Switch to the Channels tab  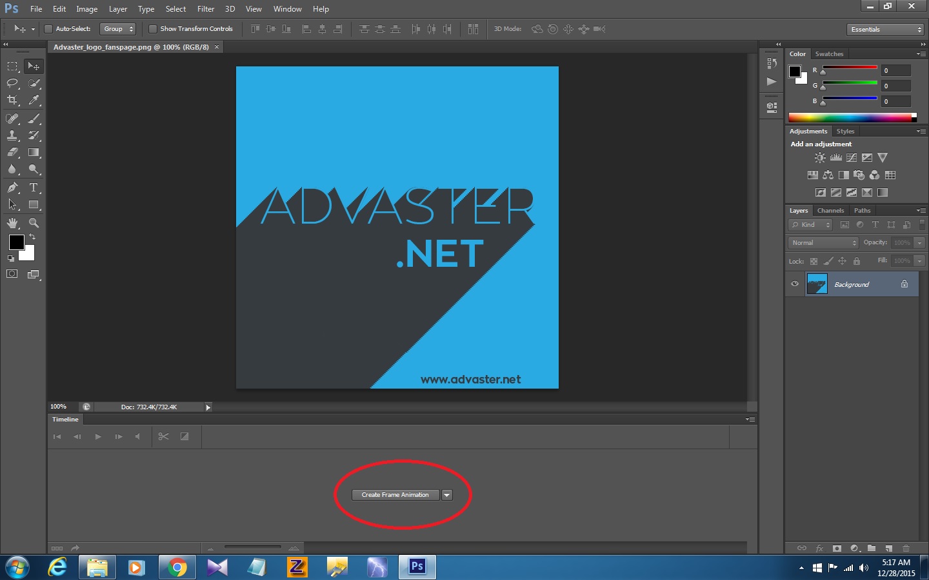[x=830, y=210]
